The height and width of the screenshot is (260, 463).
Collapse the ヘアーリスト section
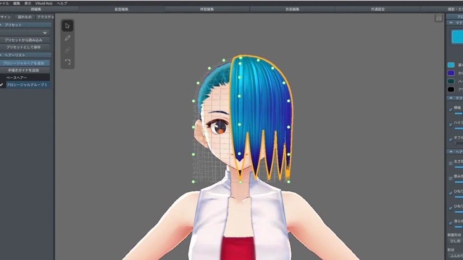coord(2,55)
